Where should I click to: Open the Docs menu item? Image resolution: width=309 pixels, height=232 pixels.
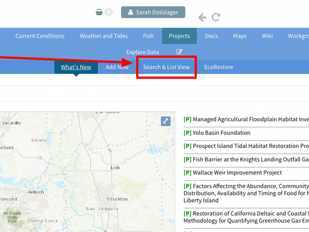coord(211,36)
